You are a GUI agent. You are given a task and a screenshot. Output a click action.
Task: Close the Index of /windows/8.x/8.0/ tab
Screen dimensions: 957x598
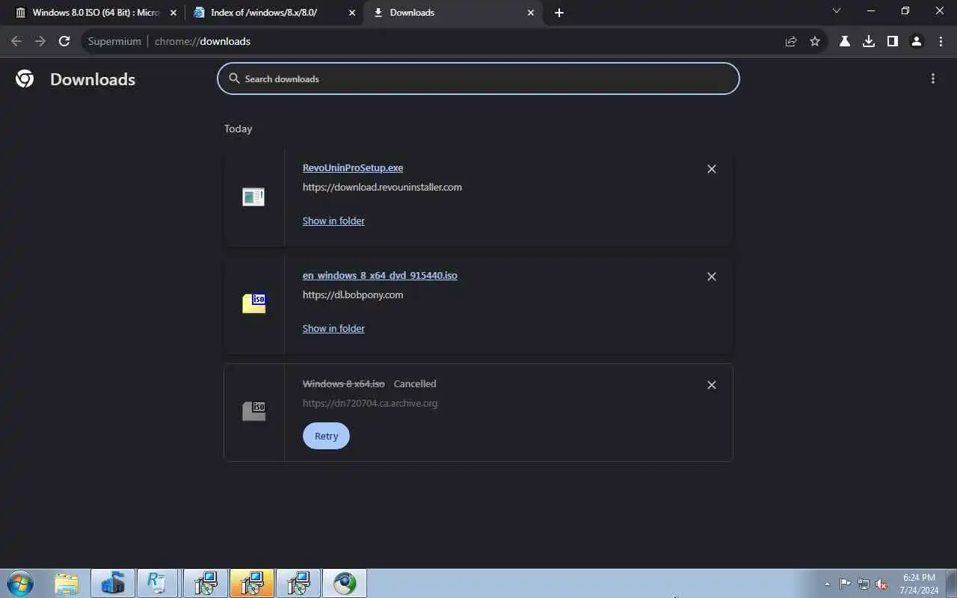point(352,13)
